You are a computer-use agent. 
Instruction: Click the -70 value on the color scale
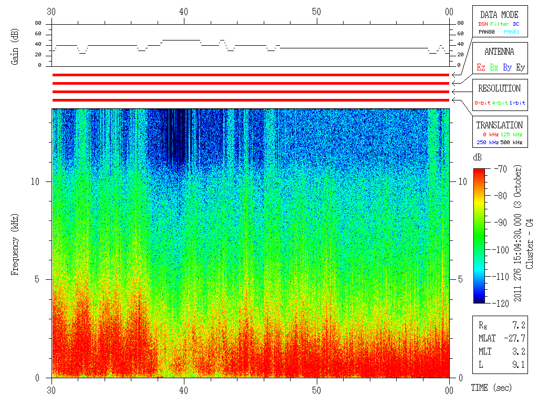pos(501,169)
